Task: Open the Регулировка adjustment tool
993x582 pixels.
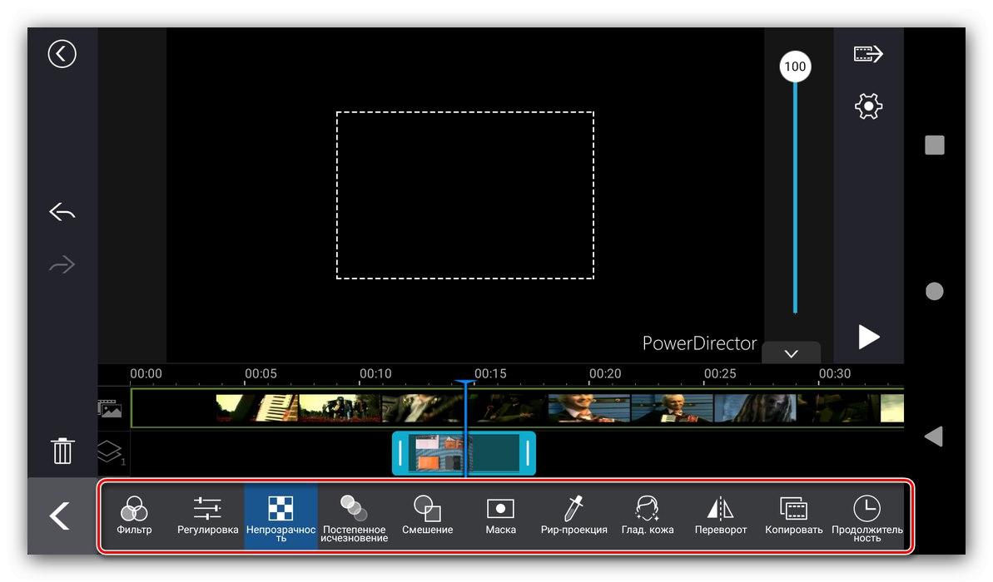Action: 208,515
